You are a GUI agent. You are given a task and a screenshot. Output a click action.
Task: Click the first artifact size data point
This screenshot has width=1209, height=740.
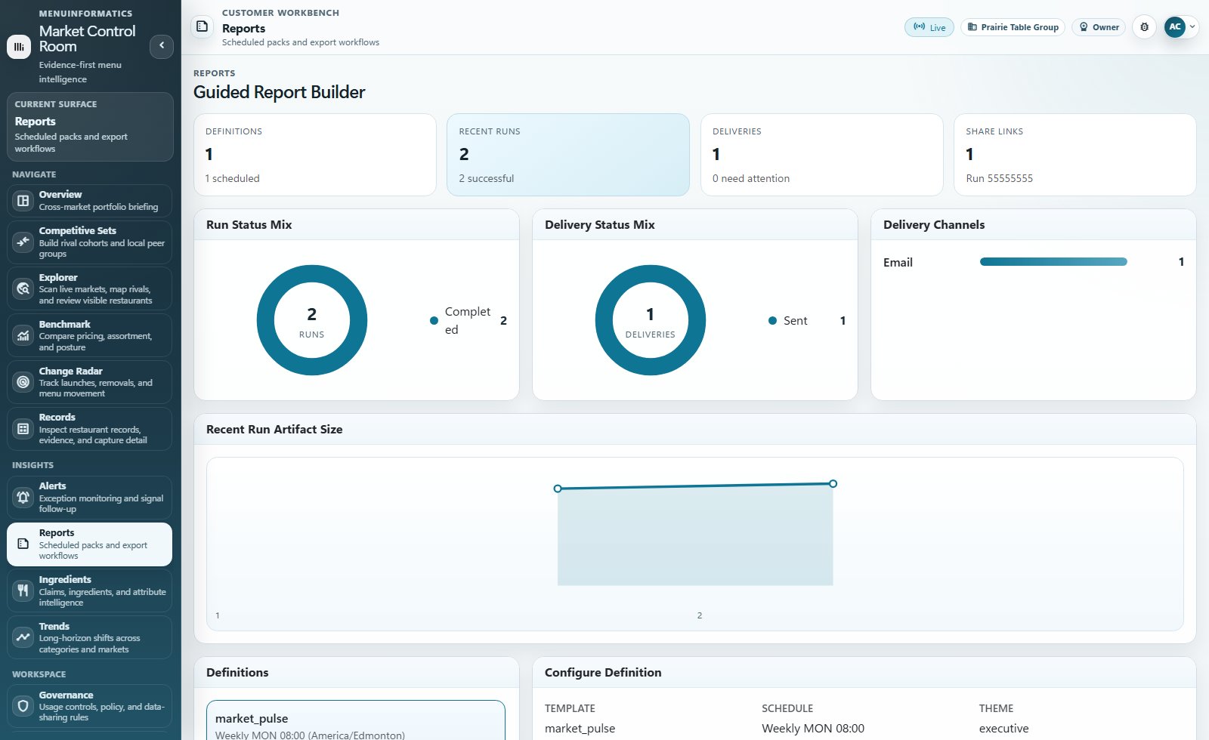(x=558, y=489)
